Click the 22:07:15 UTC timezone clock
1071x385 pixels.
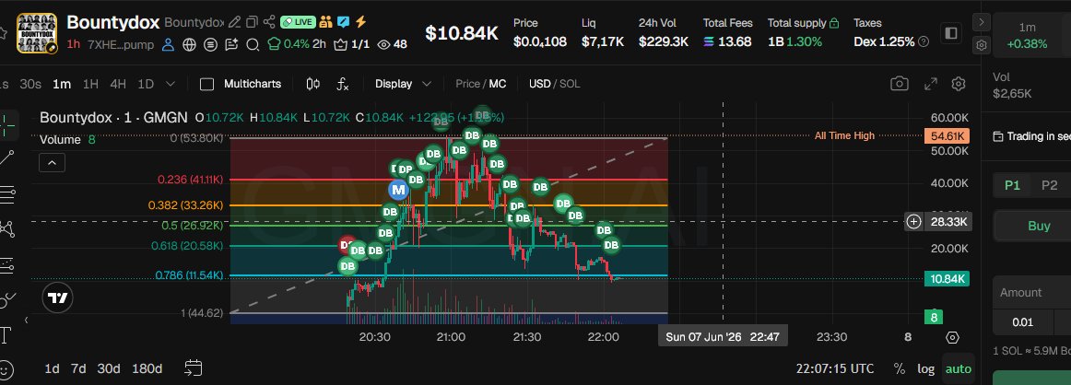(835, 368)
